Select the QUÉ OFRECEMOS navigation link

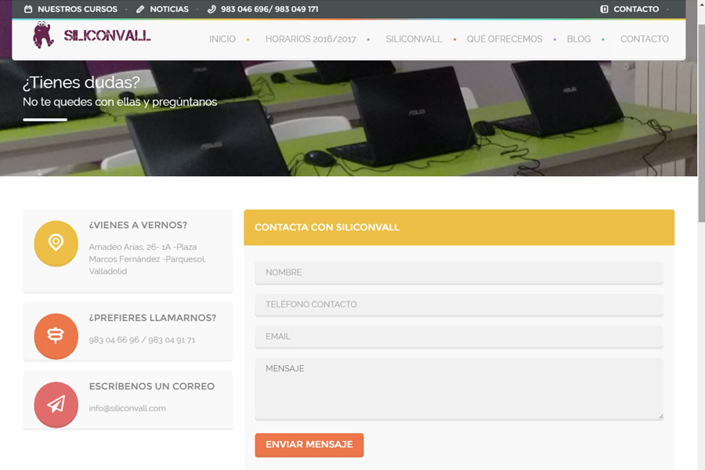point(504,38)
